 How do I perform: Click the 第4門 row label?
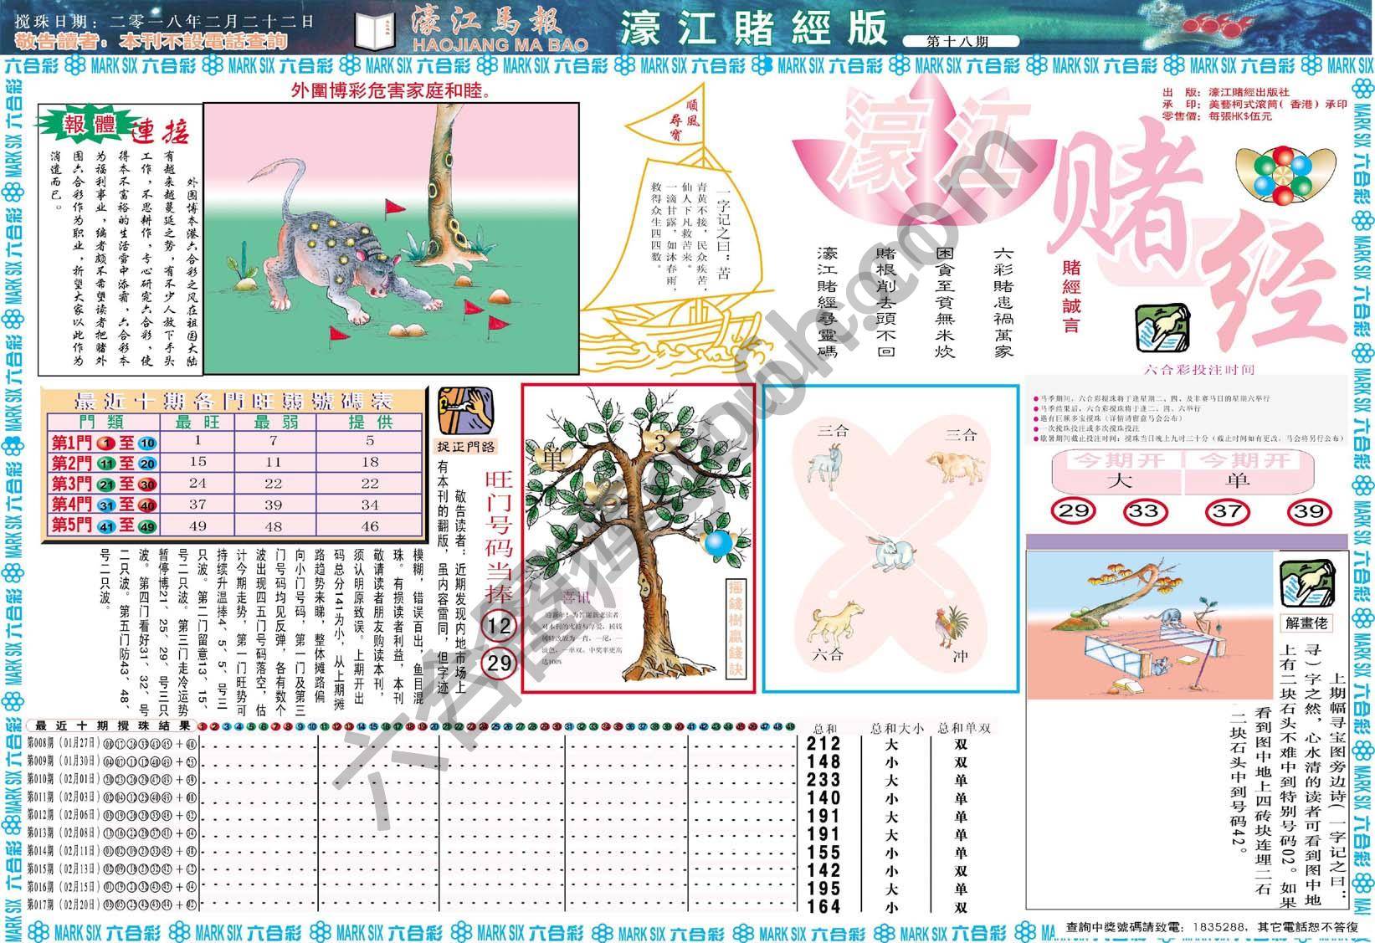(103, 505)
